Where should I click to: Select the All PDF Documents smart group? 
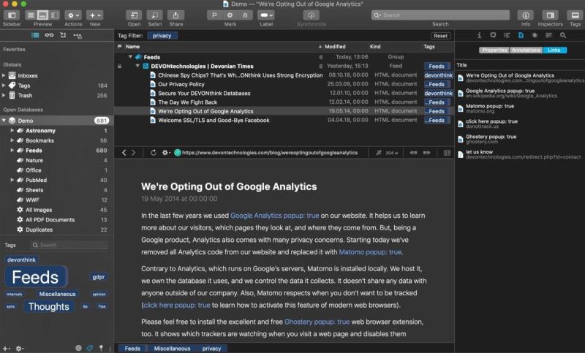[x=57, y=219]
